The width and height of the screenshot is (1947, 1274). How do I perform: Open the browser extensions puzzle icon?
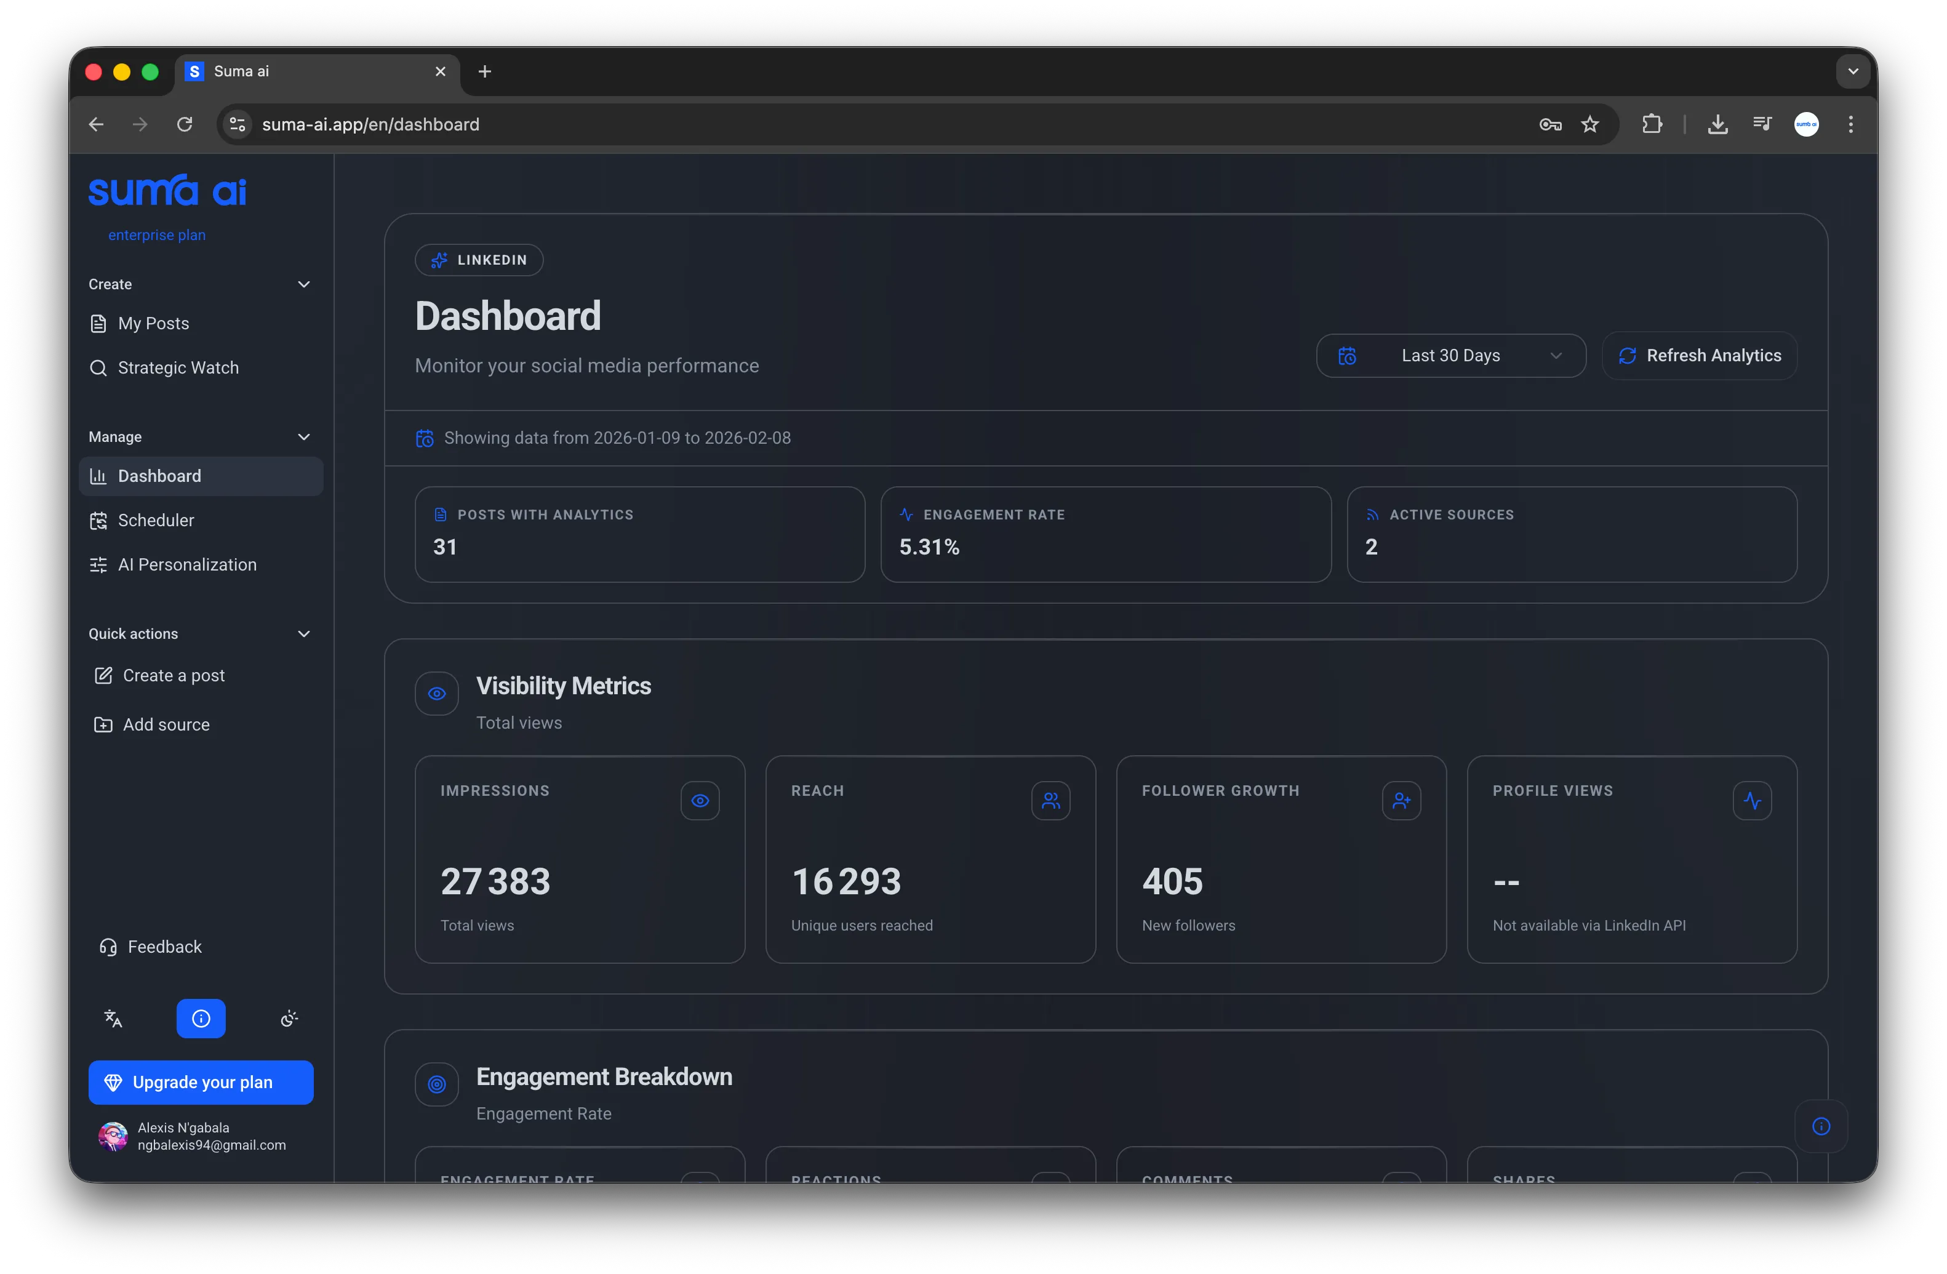(1652, 124)
